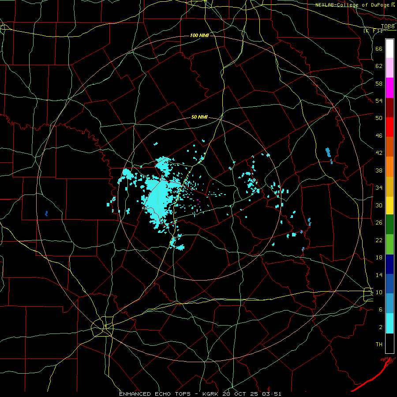The height and width of the screenshot is (397, 397).
Task: Click legend value '66'
Action: [x=379, y=49]
